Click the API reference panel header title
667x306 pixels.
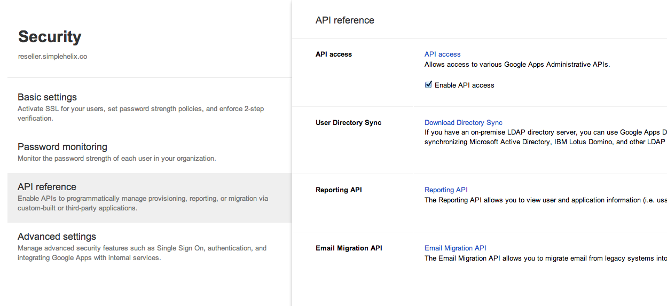(345, 20)
